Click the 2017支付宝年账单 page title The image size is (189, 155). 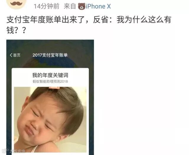click(x=50, y=55)
